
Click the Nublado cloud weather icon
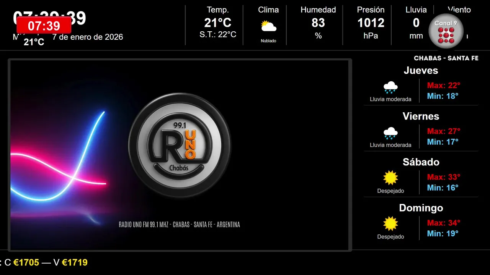click(x=268, y=26)
